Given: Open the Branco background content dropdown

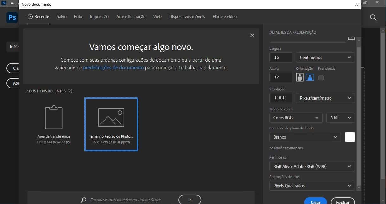Looking at the screenshot, I should pyautogui.click(x=305, y=137).
